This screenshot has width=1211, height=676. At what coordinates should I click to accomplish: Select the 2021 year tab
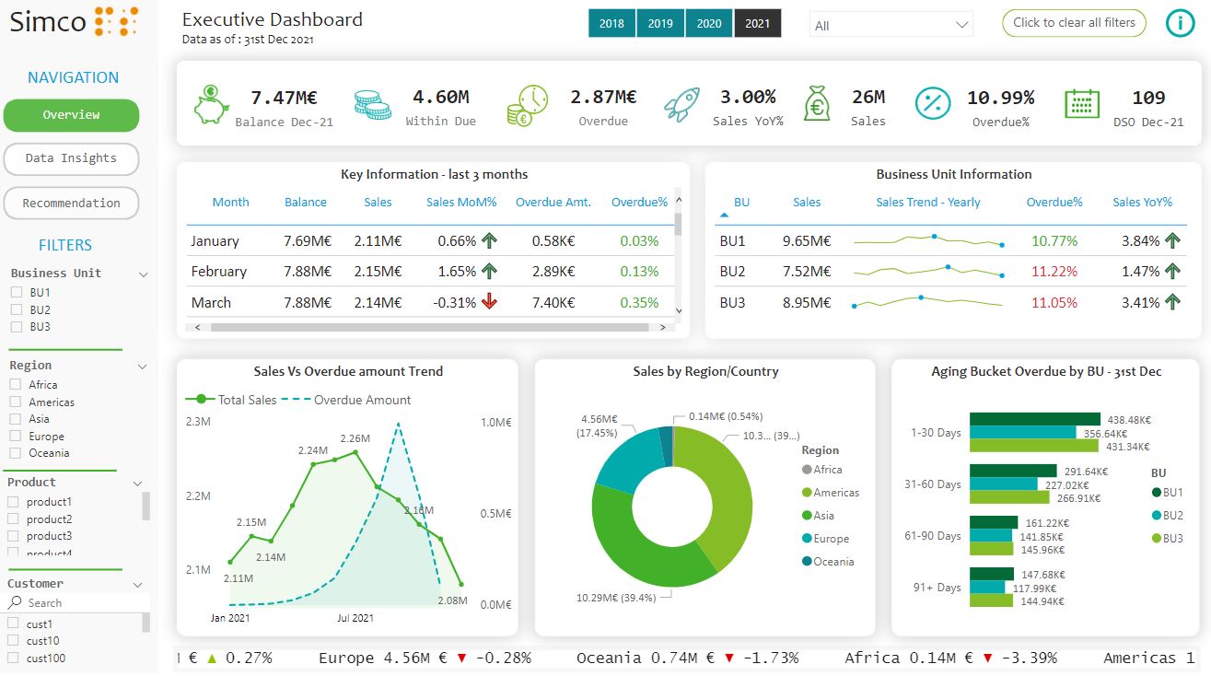[758, 23]
